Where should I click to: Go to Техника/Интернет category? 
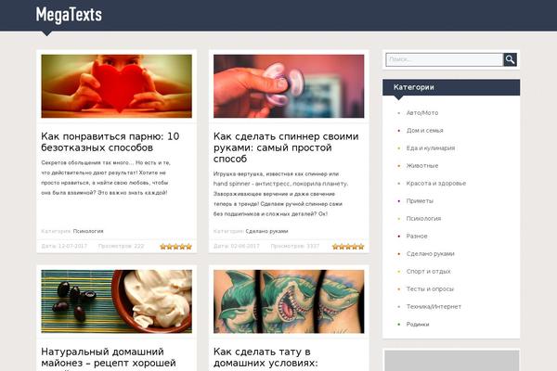[434, 306]
